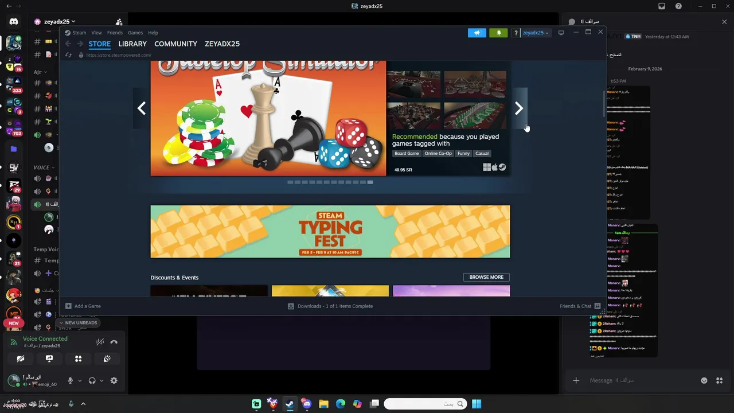The width and height of the screenshot is (734, 413).
Task: Open Steam from the Windows taskbar
Action: click(290, 404)
